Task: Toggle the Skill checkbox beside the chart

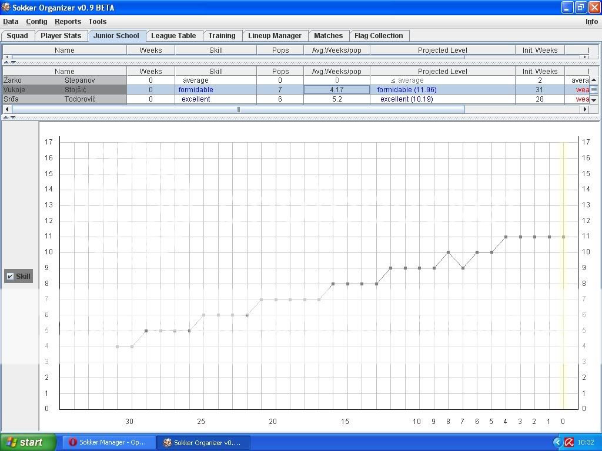Action: [x=10, y=276]
